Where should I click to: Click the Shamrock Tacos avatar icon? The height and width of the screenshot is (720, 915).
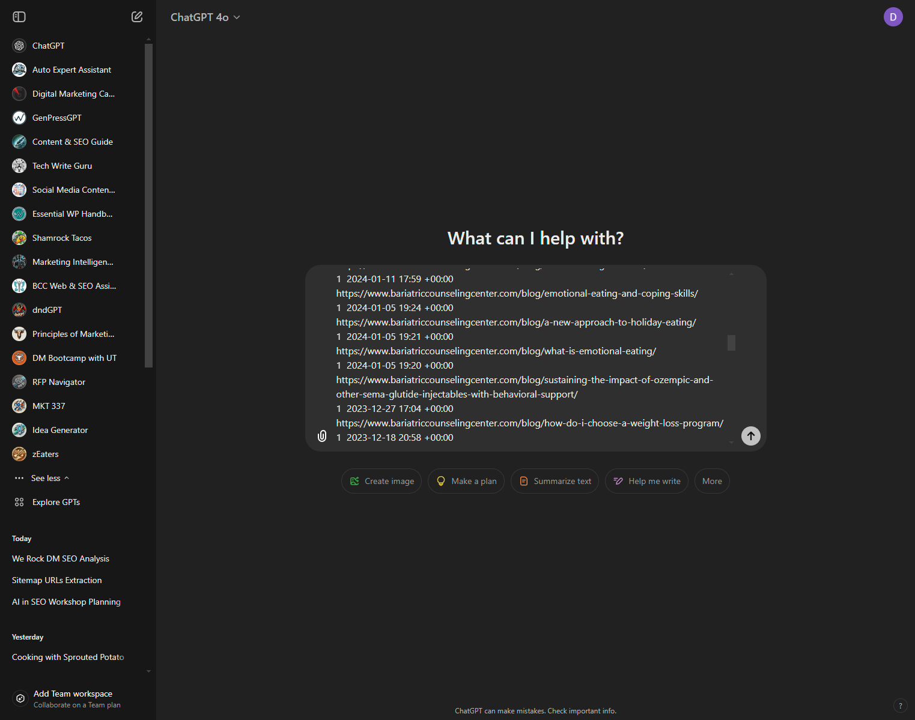click(x=19, y=238)
